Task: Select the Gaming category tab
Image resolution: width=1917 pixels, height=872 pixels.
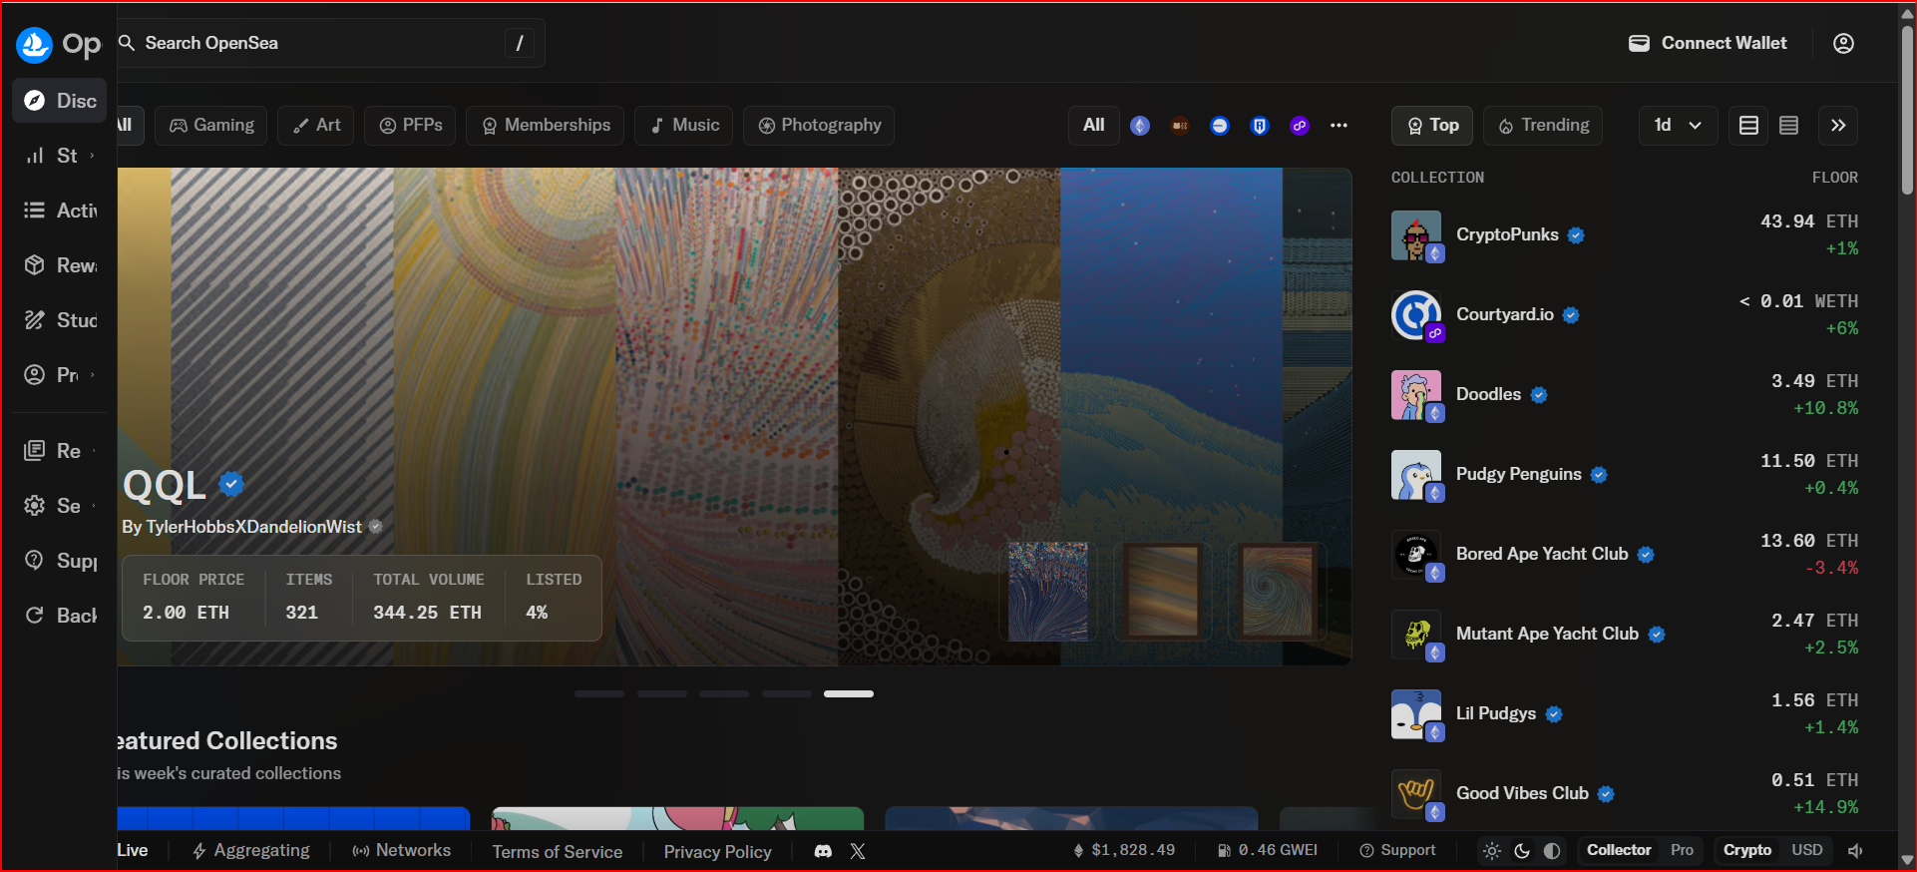Action: pyautogui.click(x=211, y=126)
